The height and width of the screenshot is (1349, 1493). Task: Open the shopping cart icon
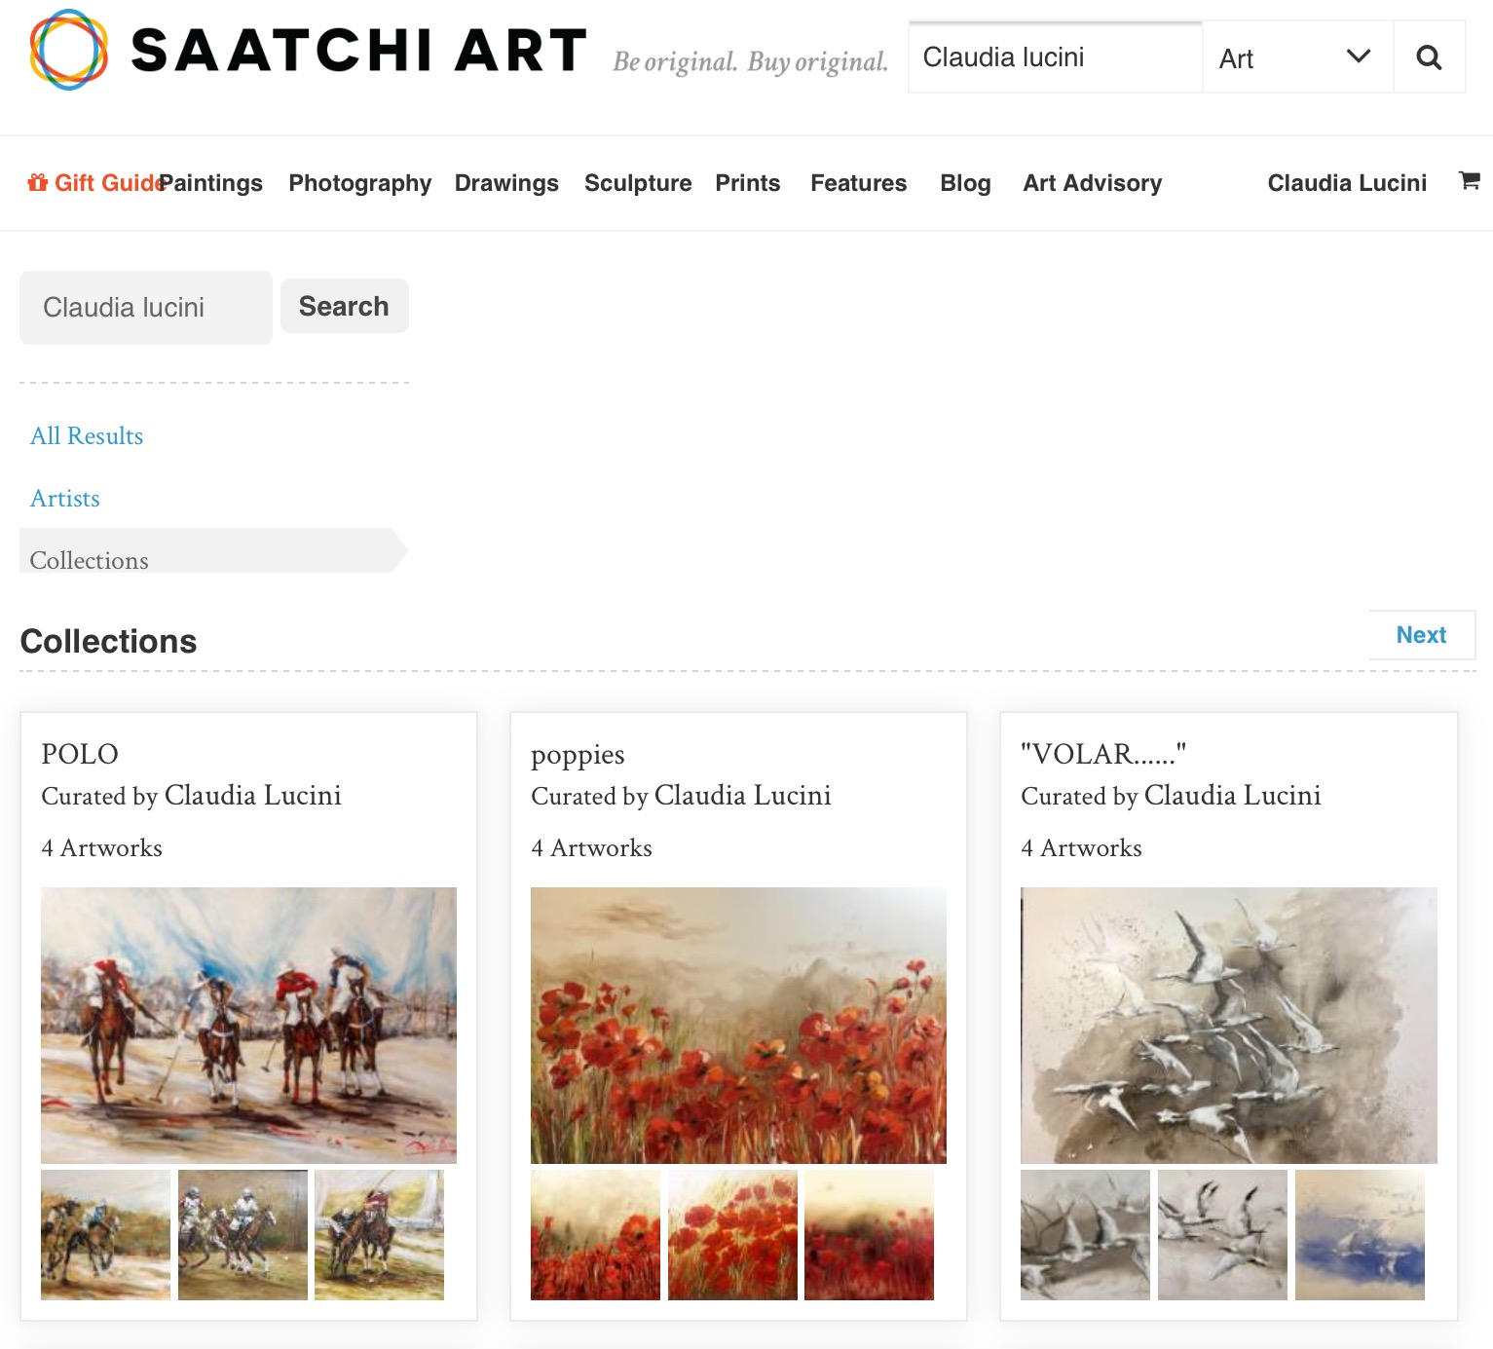click(x=1470, y=180)
